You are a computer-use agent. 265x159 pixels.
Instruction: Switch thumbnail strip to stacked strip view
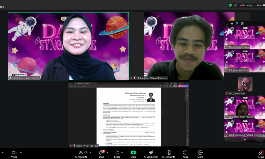point(237,23)
